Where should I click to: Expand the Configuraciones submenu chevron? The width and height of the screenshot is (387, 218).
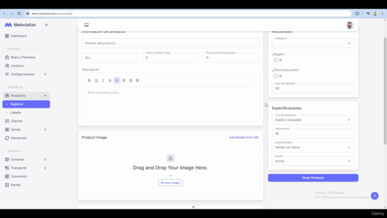45,74
